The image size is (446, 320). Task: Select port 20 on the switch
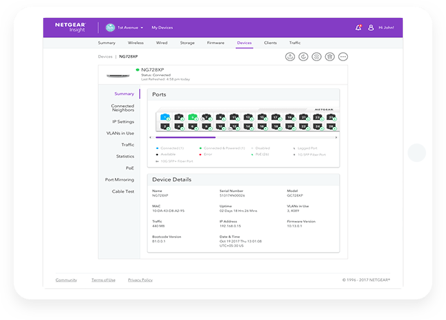click(x=290, y=126)
